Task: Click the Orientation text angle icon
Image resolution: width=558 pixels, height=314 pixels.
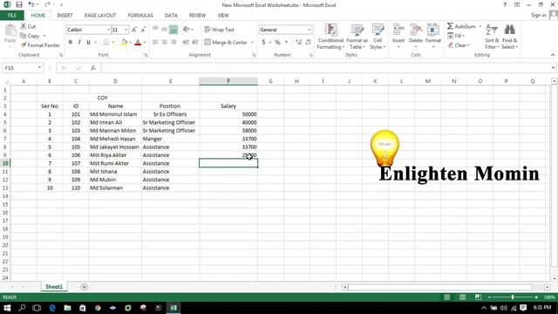Action: (186, 30)
